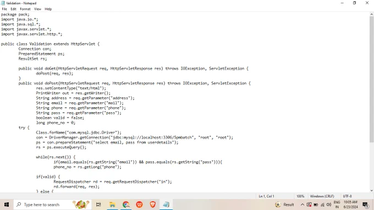Click the 'public class Validation' line
This screenshot has width=374, height=210.
(50, 44)
